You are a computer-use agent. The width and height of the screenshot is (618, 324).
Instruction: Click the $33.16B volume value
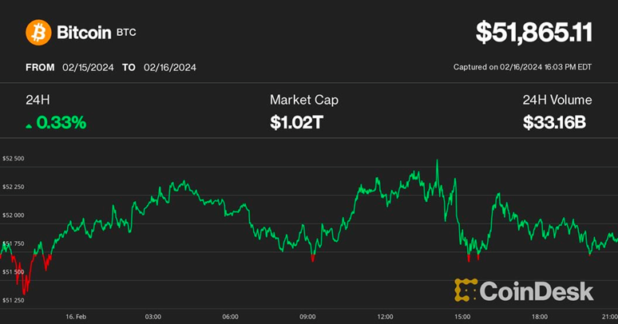[x=557, y=123]
